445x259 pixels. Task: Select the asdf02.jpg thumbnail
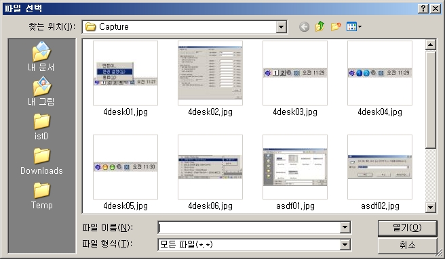(380, 167)
